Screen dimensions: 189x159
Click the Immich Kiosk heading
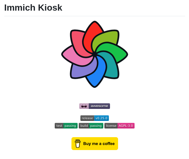33,8
